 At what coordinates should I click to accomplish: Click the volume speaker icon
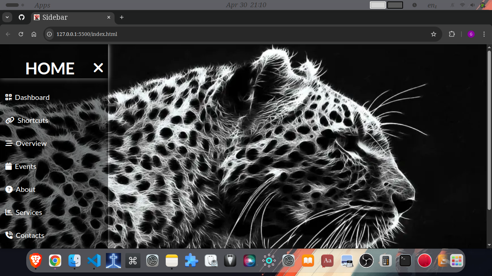pos(473,5)
